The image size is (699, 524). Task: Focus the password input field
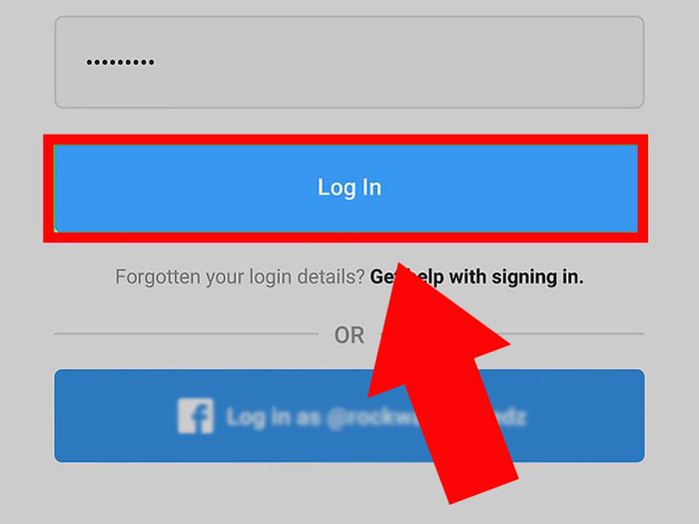pos(349,62)
